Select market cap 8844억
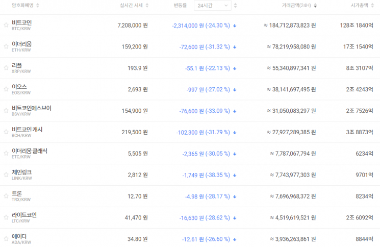 [x=364, y=239]
